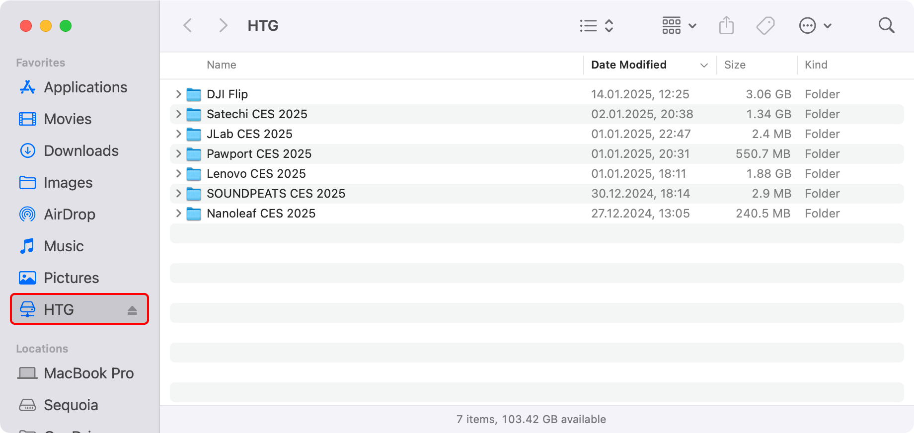Open the grouping options dropdown chevron
The image size is (914, 433).
point(693,26)
